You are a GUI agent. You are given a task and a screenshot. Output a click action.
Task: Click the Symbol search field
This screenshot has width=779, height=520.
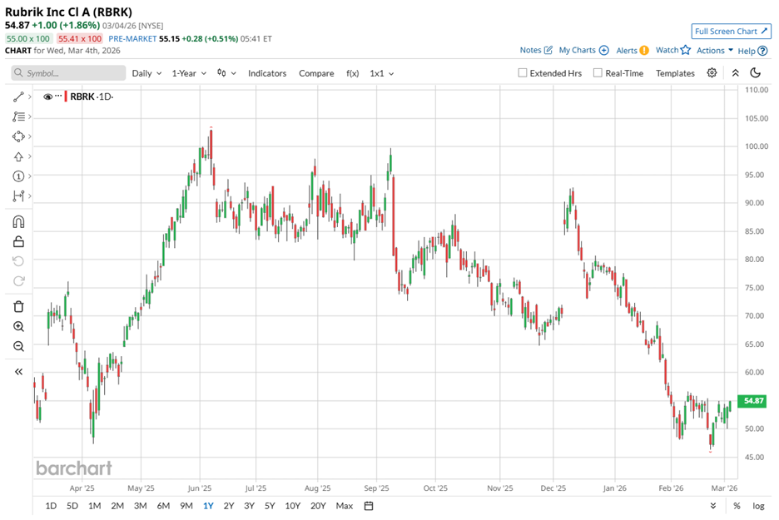tap(67, 73)
